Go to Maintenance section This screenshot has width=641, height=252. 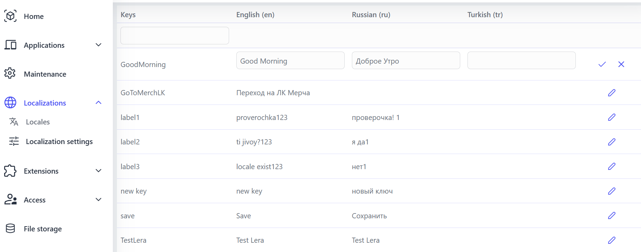45,74
